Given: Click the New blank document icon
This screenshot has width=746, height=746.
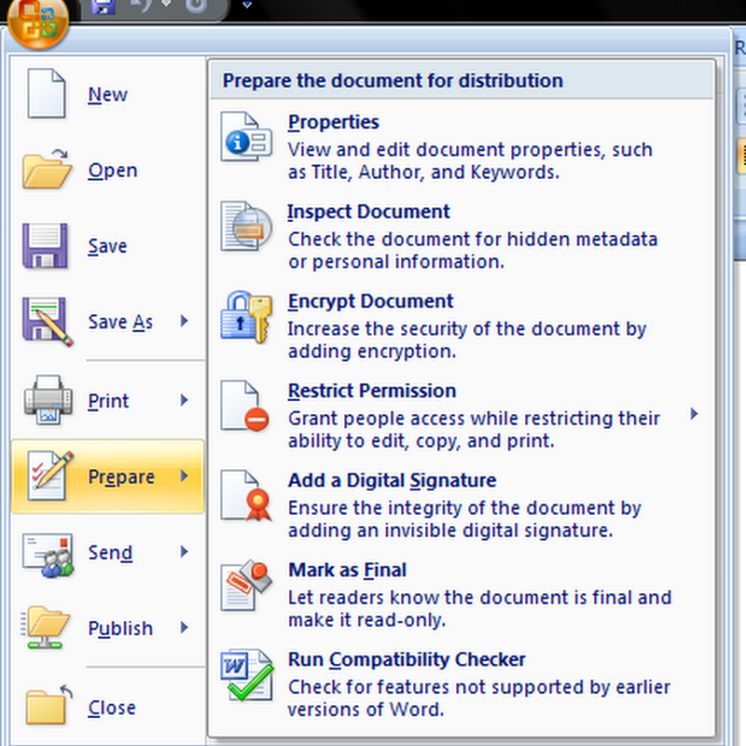Looking at the screenshot, I should pyautogui.click(x=46, y=93).
